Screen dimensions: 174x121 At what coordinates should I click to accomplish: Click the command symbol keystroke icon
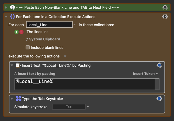click(18, 99)
